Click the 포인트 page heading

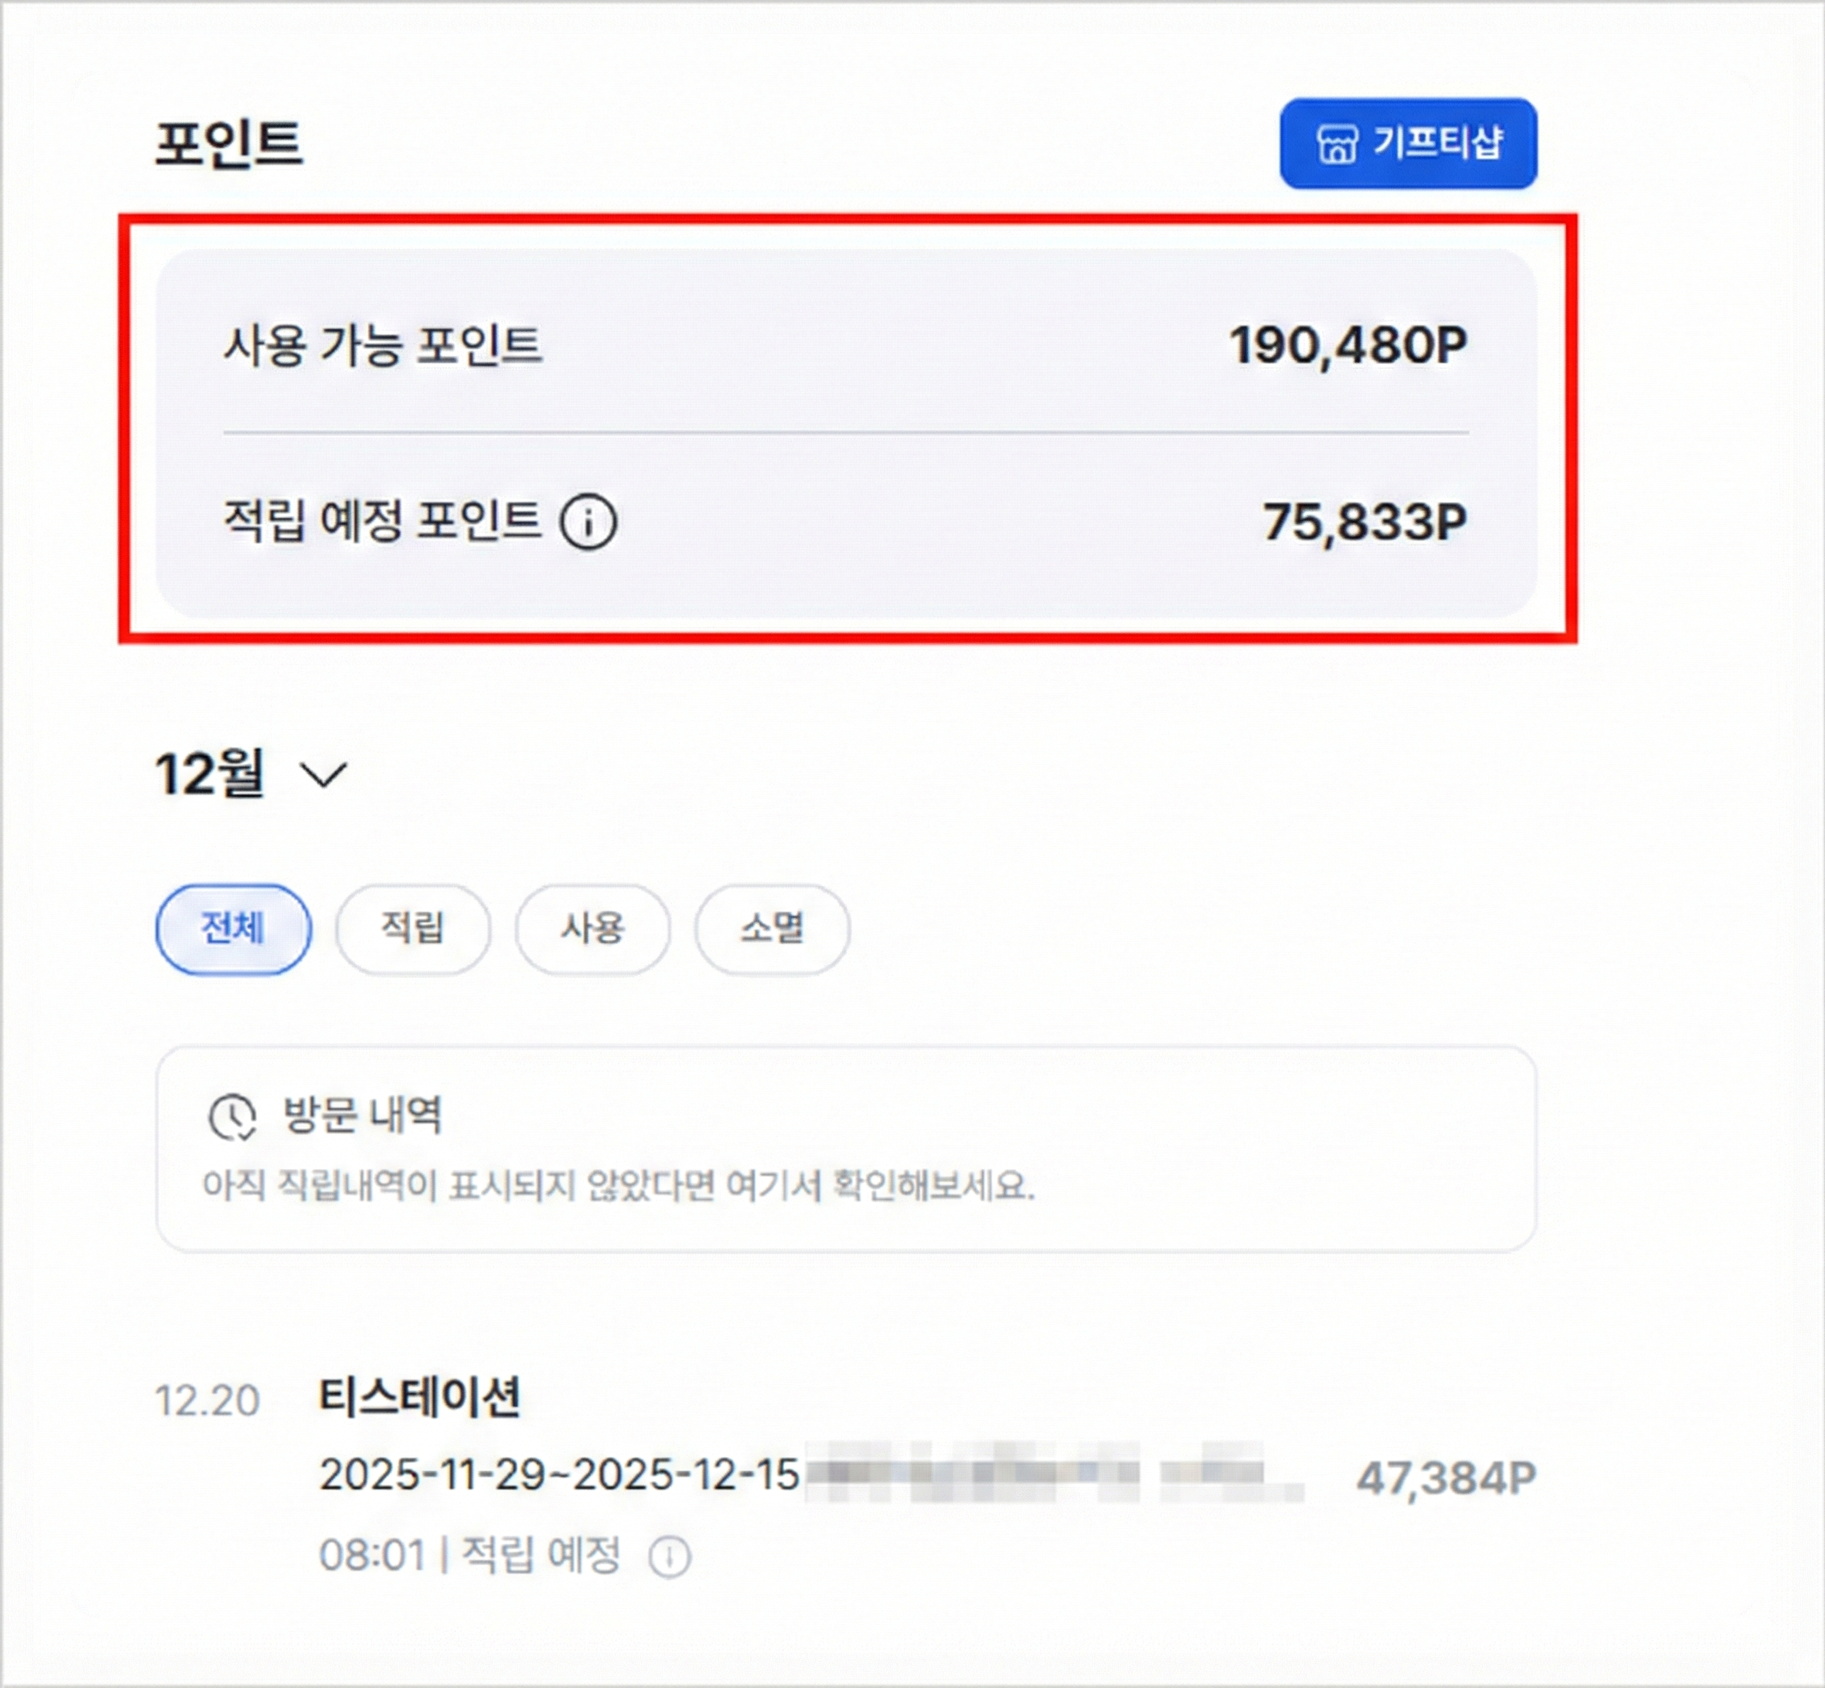point(228,145)
